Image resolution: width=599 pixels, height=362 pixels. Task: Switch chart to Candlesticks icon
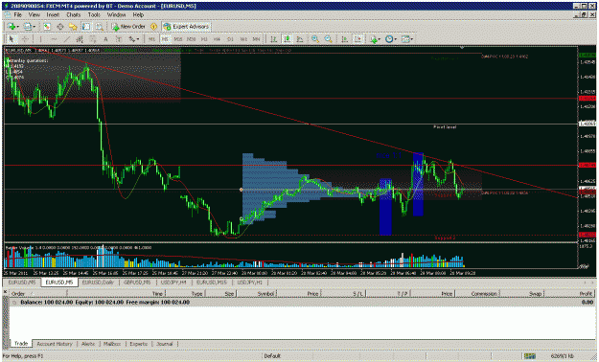pos(287,39)
